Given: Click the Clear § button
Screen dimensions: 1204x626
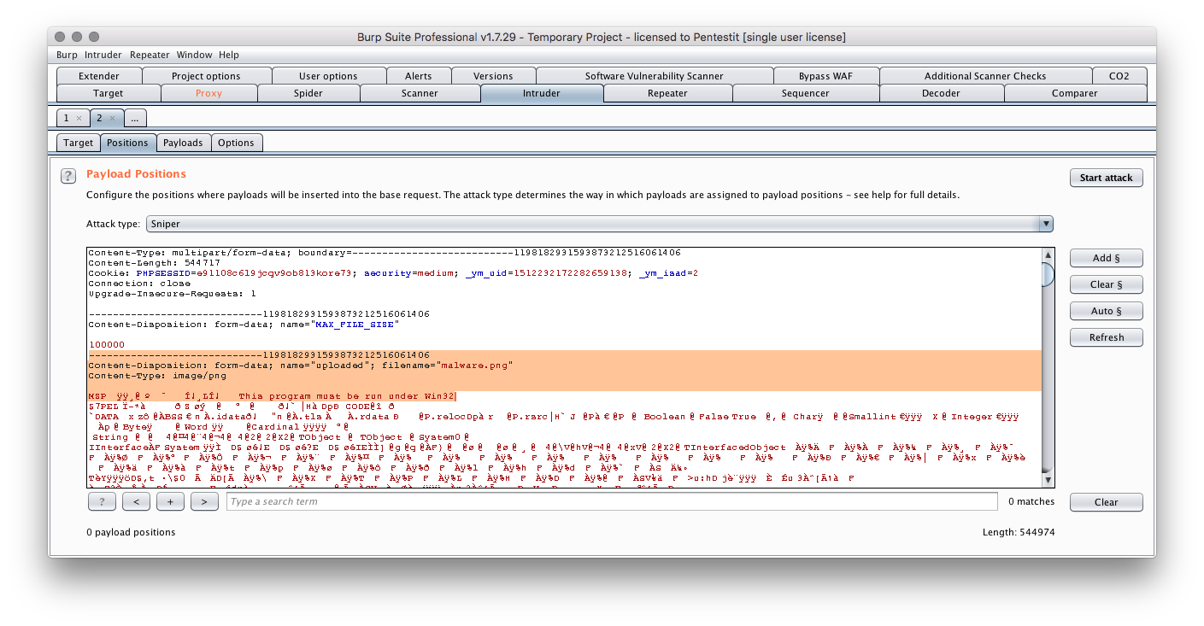Looking at the screenshot, I should [1106, 284].
